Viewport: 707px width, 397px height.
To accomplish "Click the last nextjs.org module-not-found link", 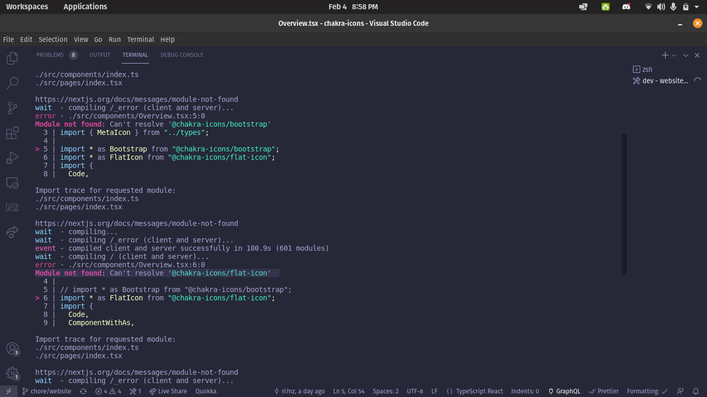I will 137,372.
